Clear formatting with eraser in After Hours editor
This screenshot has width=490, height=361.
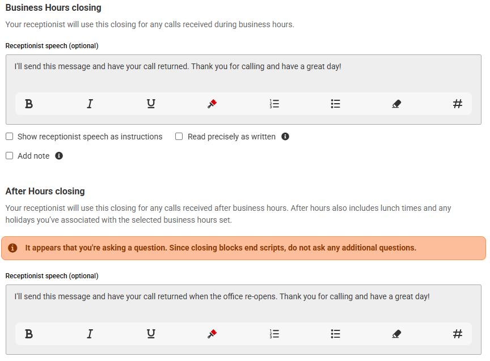point(396,334)
